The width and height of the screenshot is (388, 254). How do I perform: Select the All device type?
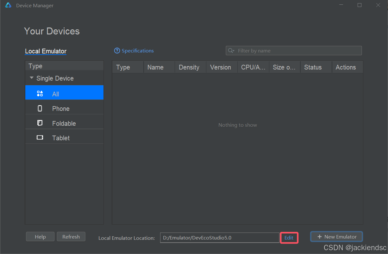tap(64, 93)
